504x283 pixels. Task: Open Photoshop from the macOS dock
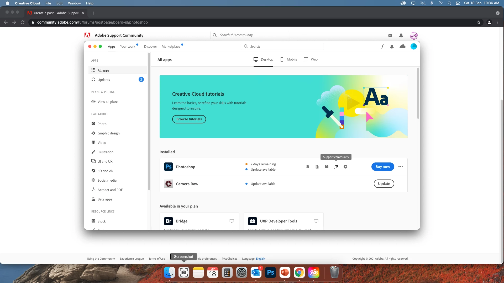[270, 273]
